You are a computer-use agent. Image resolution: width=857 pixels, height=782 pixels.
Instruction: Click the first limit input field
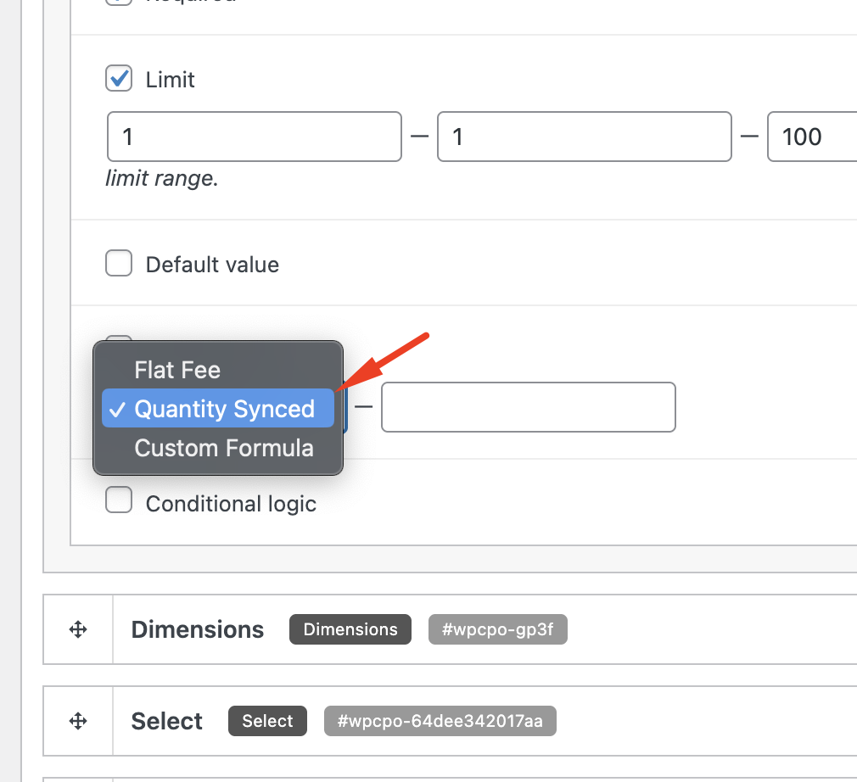254,137
